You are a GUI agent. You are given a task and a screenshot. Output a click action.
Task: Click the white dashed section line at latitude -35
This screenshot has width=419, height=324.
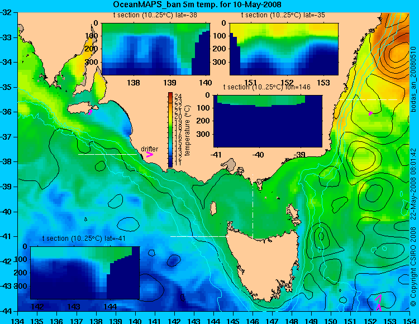[368, 99]
